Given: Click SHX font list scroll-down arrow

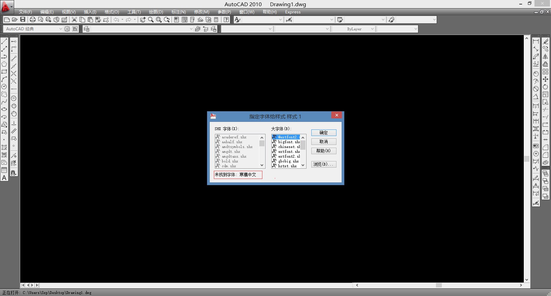Looking at the screenshot, I should pos(262,165).
